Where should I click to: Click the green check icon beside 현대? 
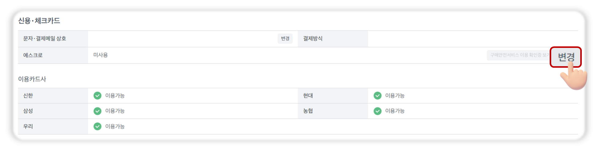[377, 96]
